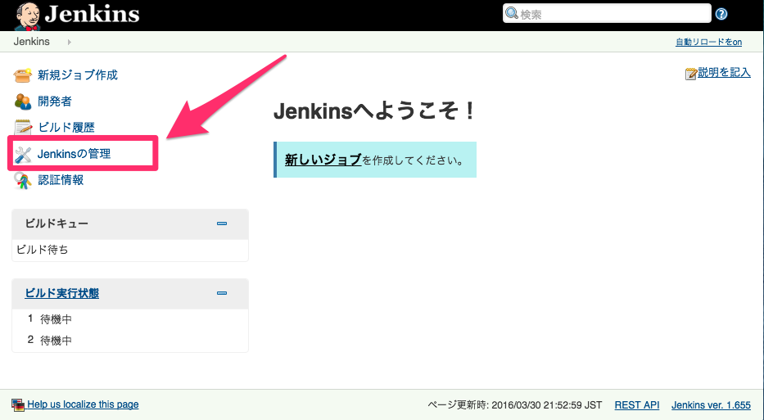Open ビルド履歴 from the sidebar

pos(66,128)
